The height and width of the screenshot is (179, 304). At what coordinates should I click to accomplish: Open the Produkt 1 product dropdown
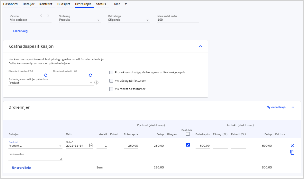[x=35, y=146]
